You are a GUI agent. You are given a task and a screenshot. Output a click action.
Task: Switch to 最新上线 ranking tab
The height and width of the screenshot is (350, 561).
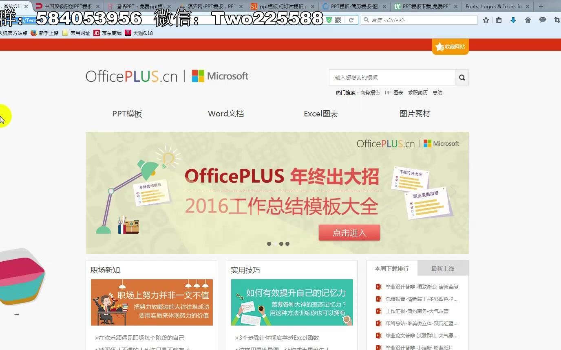443,269
